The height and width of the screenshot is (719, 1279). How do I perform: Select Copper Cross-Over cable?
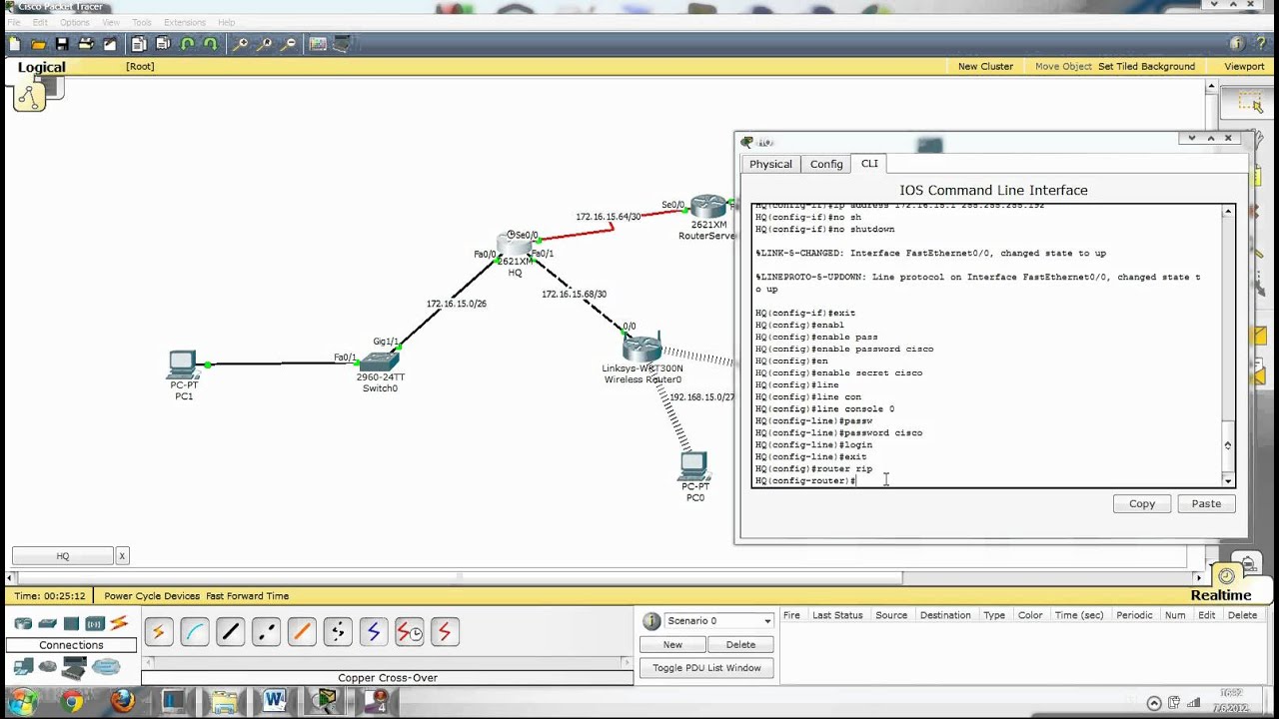tap(266, 631)
